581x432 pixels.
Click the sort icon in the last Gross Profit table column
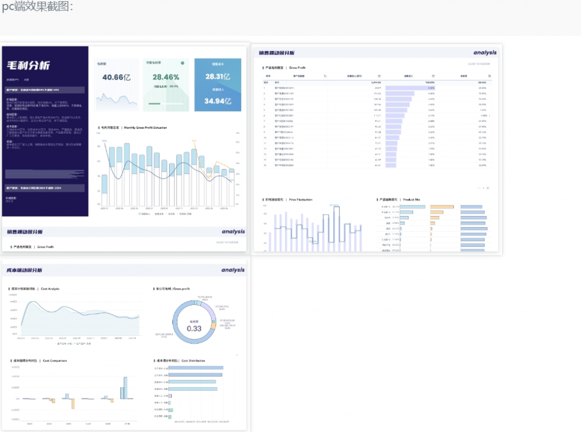click(490, 76)
